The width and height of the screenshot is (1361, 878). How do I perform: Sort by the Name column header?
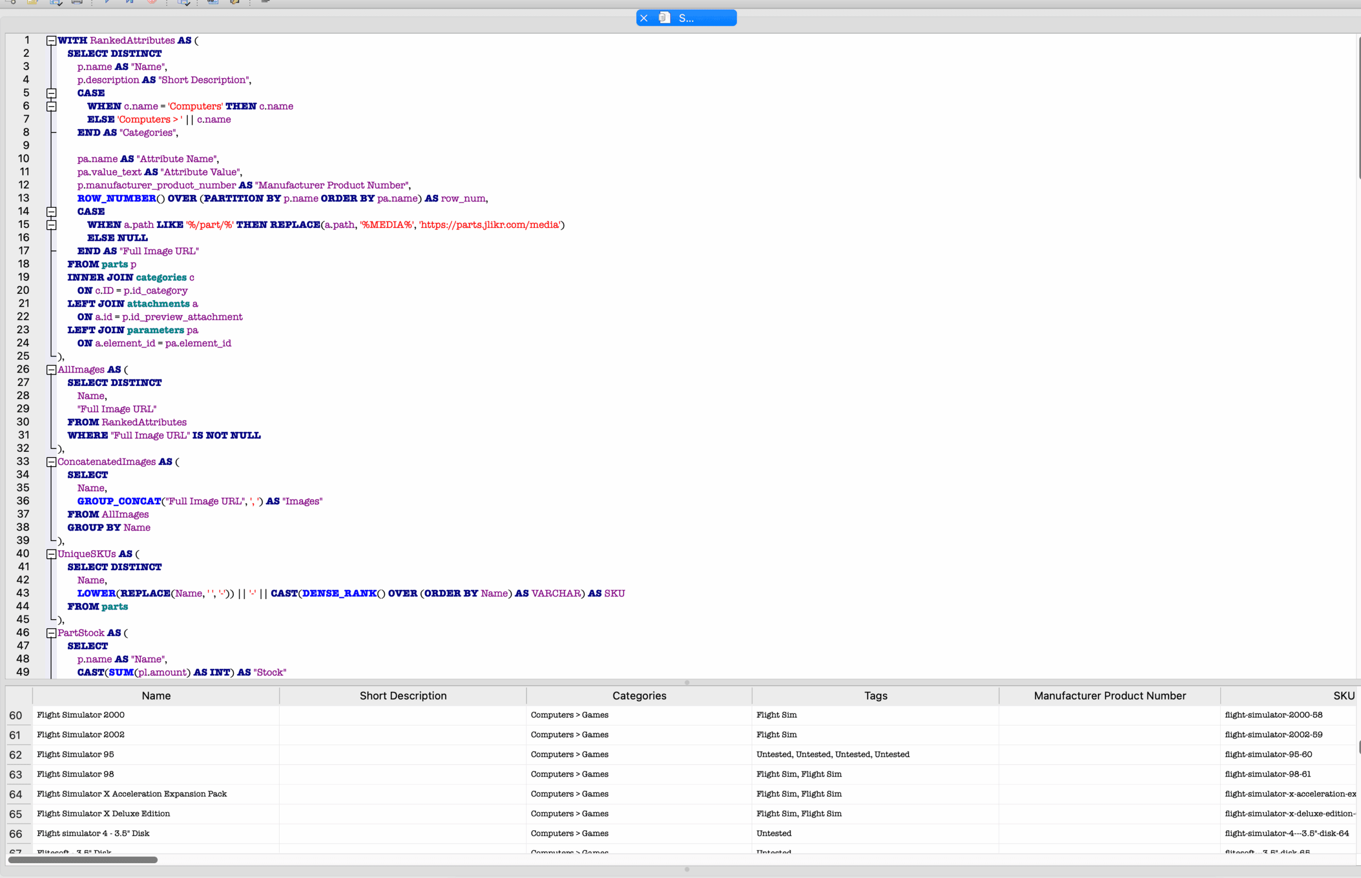pos(156,696)
